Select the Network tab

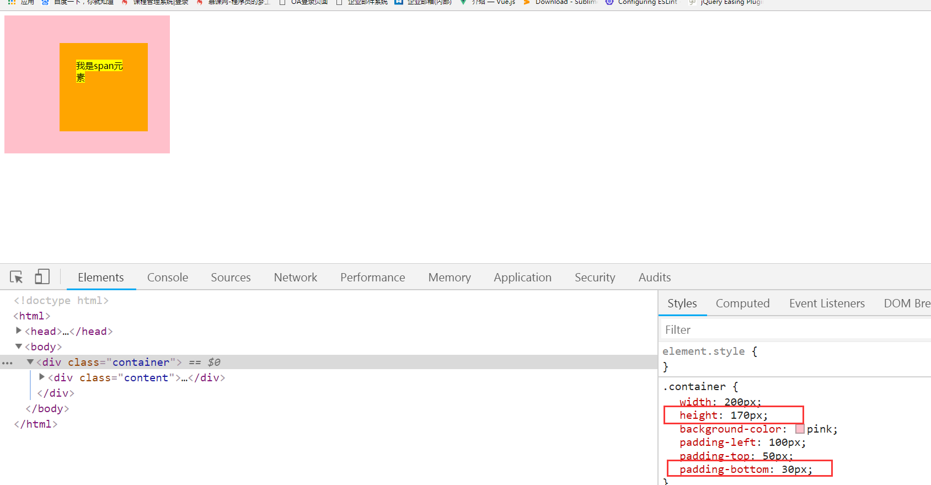[296, 277]
